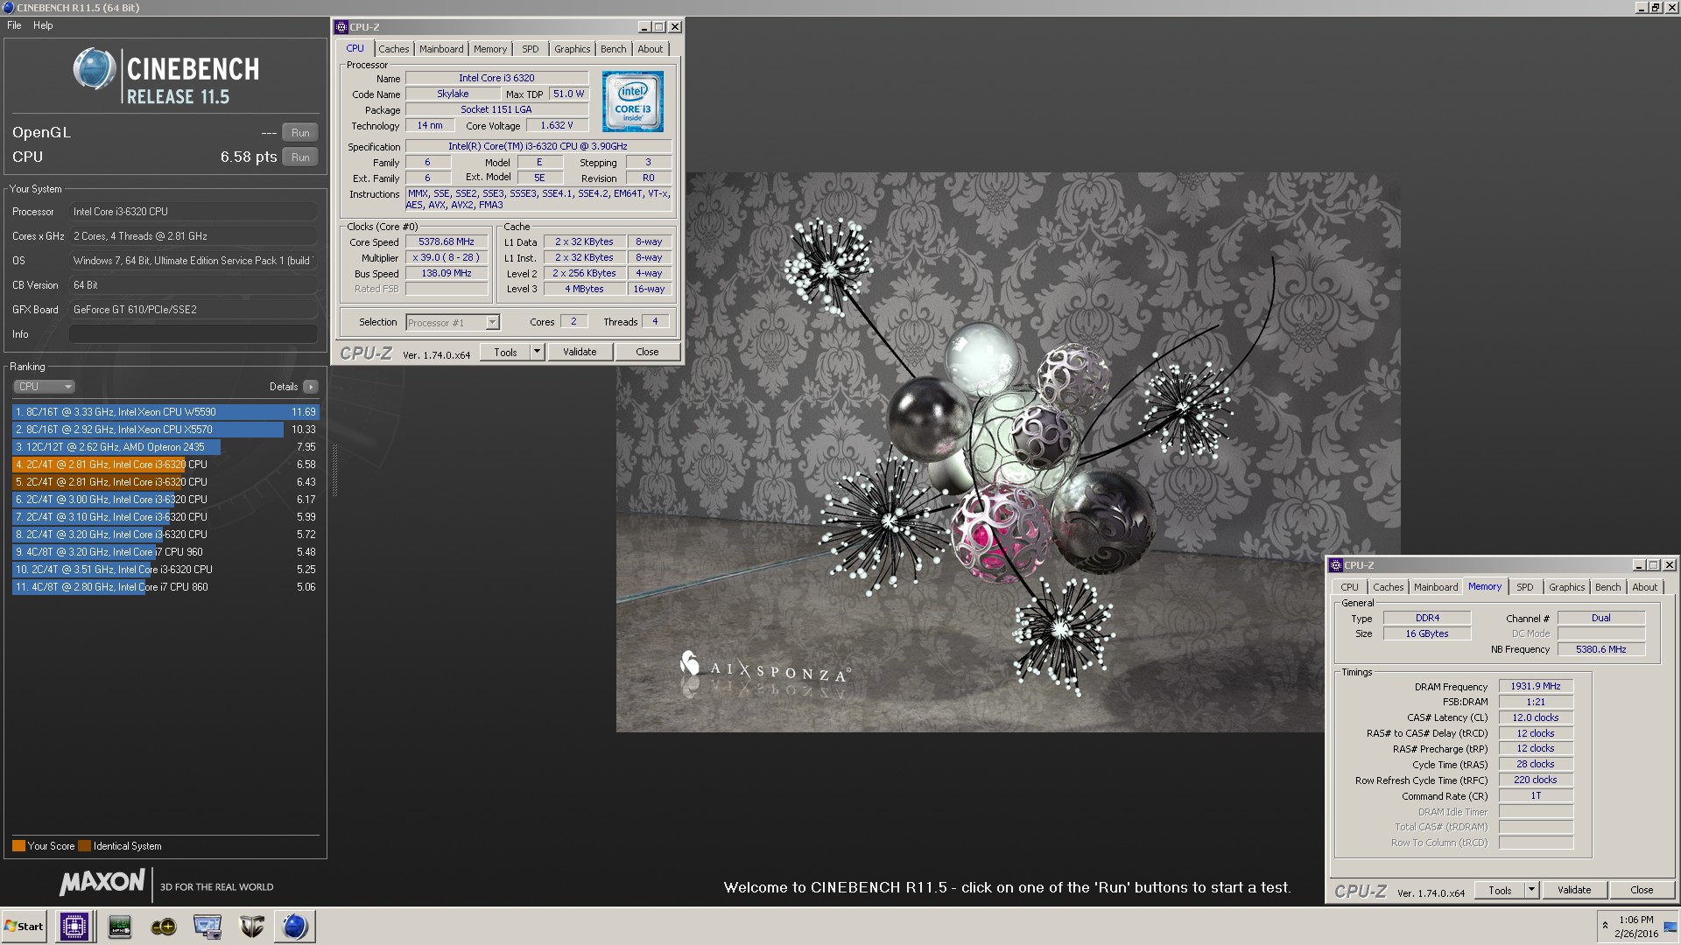Open the TurboV Core taskbar icon
1681x945 pixels.
[251, 926]
